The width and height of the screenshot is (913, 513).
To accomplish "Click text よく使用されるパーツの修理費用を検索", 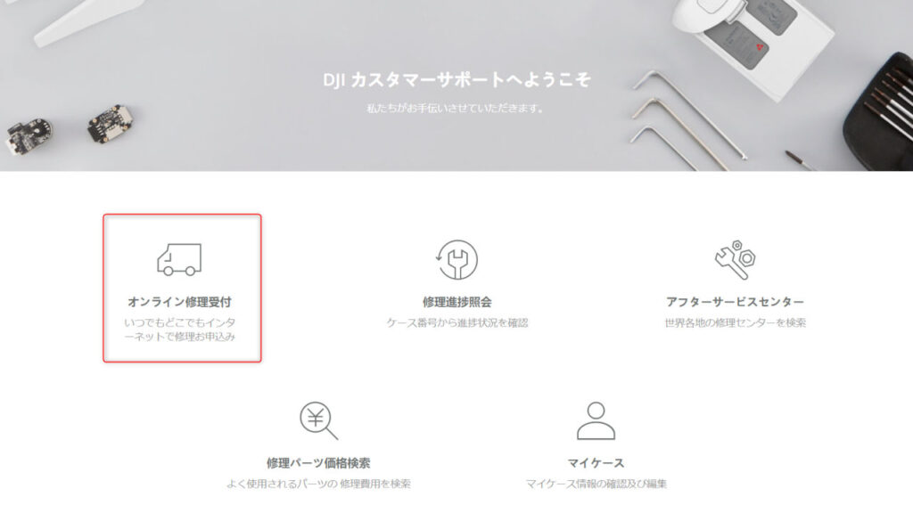I will 318,484.
